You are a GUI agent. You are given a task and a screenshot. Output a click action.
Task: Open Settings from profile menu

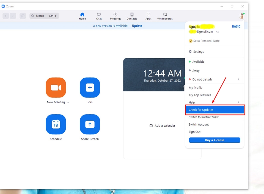pyautogui.click(x=215, y=51)
